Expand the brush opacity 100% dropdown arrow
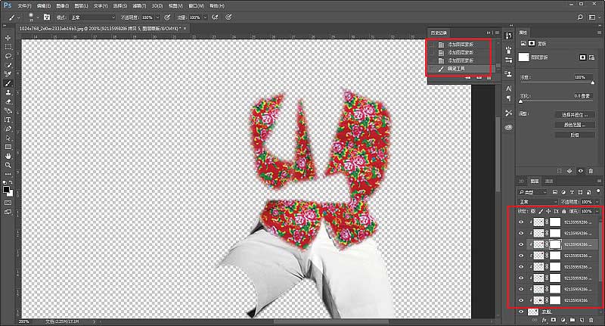The width and height of the screenshot is (605, 326). coord(157,16)
